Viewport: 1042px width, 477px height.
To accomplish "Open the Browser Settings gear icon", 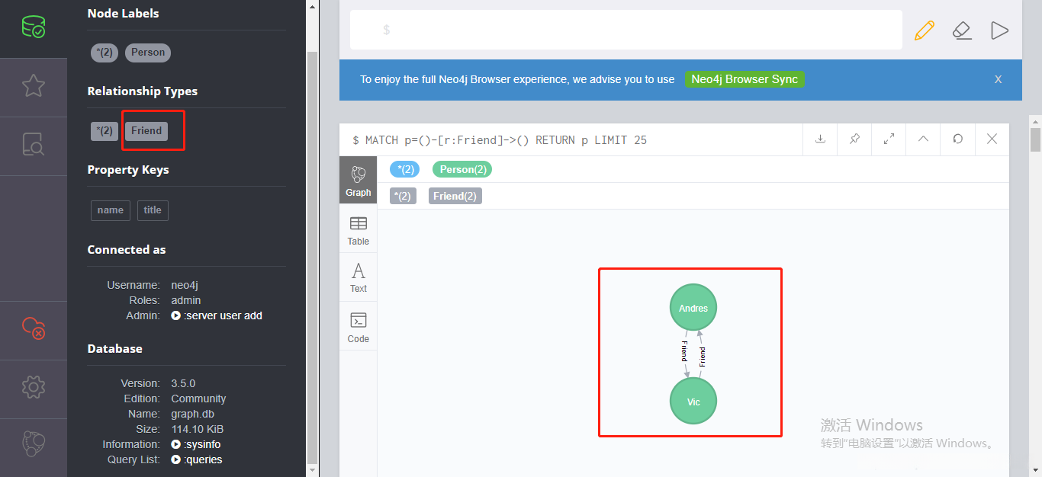I will (34, 387).
